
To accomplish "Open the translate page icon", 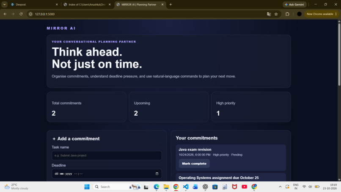I will point(269,14).
